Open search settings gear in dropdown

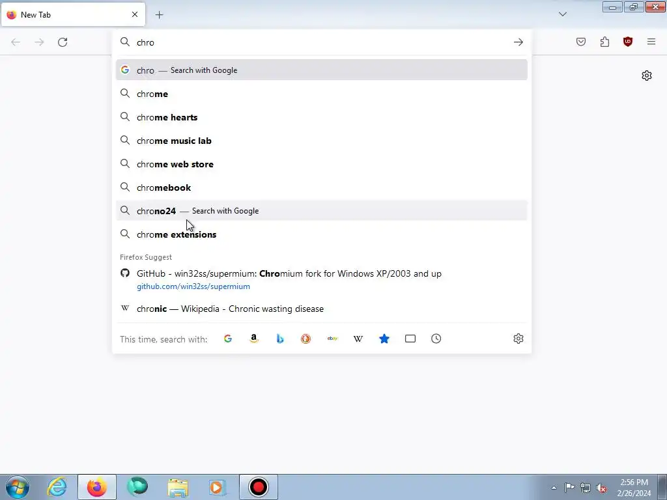point(518,339)
